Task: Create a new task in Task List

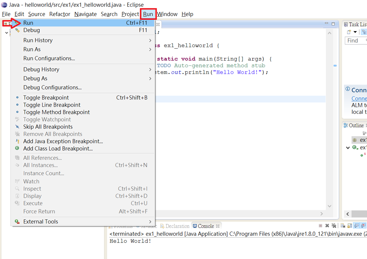Action: point(349,32)
